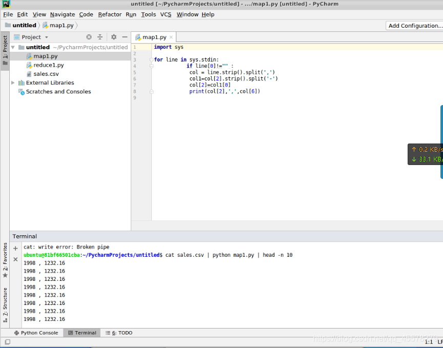Click the collapse all icon in Project panel

[100, 37]
